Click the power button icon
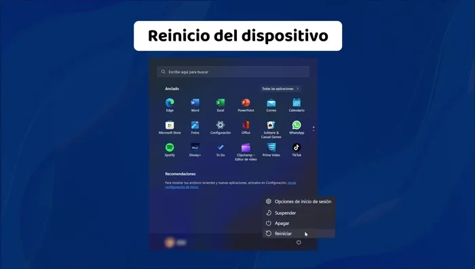 pos(299,242)
